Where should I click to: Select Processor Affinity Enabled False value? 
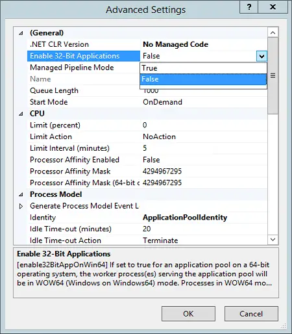coord(151,160)
